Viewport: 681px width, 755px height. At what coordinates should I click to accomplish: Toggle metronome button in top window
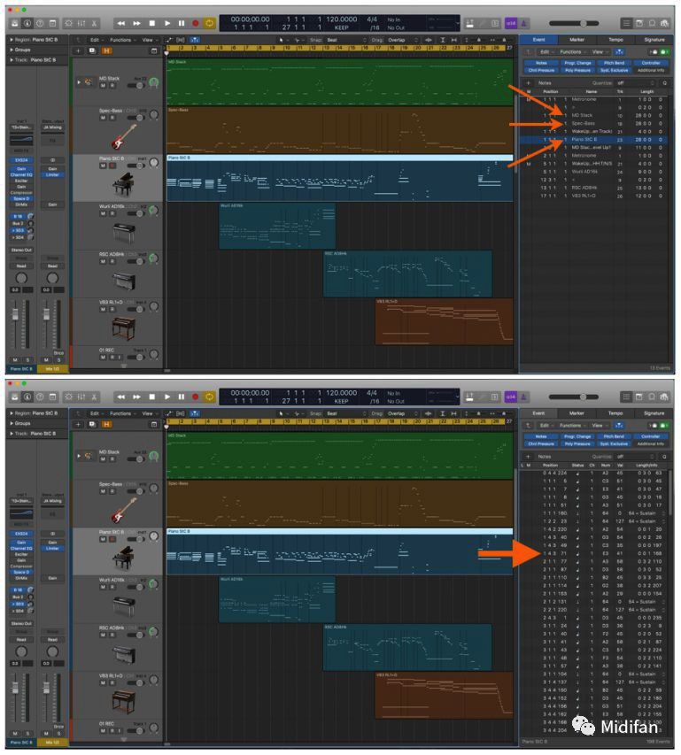click(x=523, y=23)
